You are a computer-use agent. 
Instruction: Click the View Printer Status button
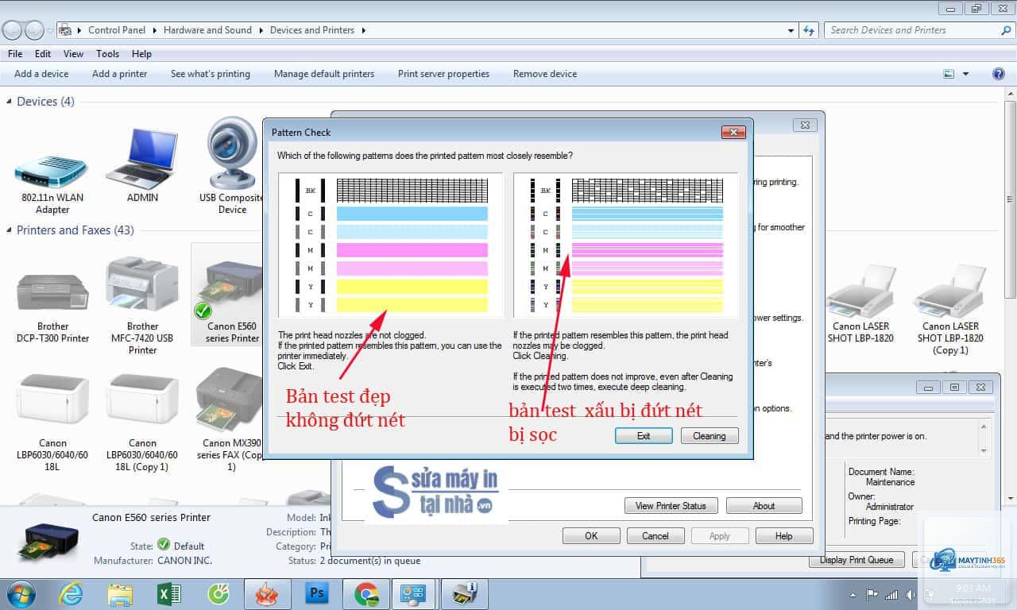coord(671,506)
